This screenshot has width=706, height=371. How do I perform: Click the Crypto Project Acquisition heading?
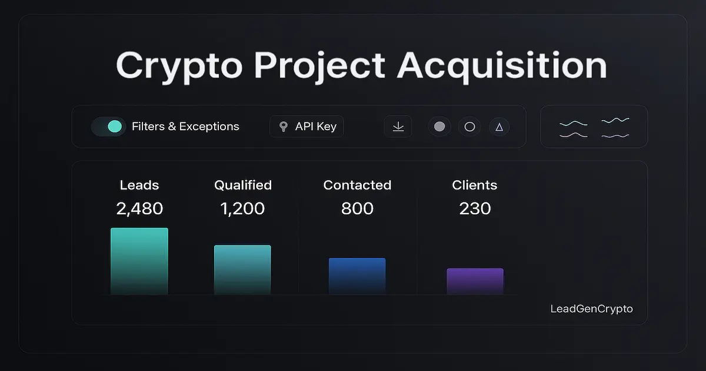pyautogui.click(x=361, y=65)
